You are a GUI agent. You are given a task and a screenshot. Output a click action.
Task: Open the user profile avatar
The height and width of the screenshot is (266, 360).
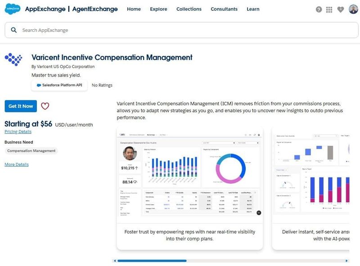pos(353,9)
